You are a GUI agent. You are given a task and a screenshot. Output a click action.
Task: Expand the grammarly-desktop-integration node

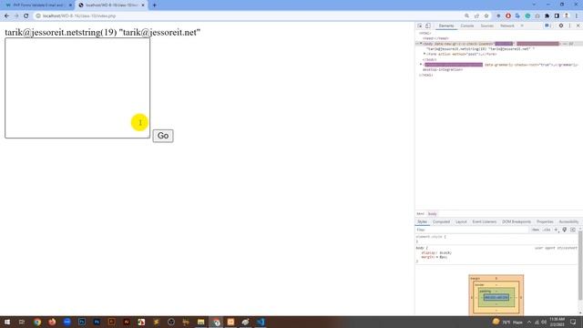point(421,65)
